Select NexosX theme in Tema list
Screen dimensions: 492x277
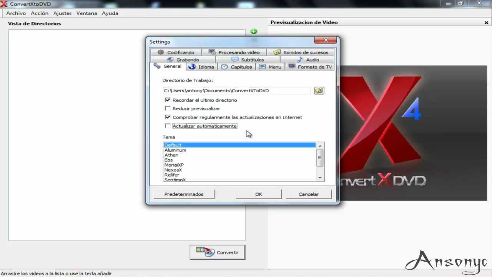(239, 170)
